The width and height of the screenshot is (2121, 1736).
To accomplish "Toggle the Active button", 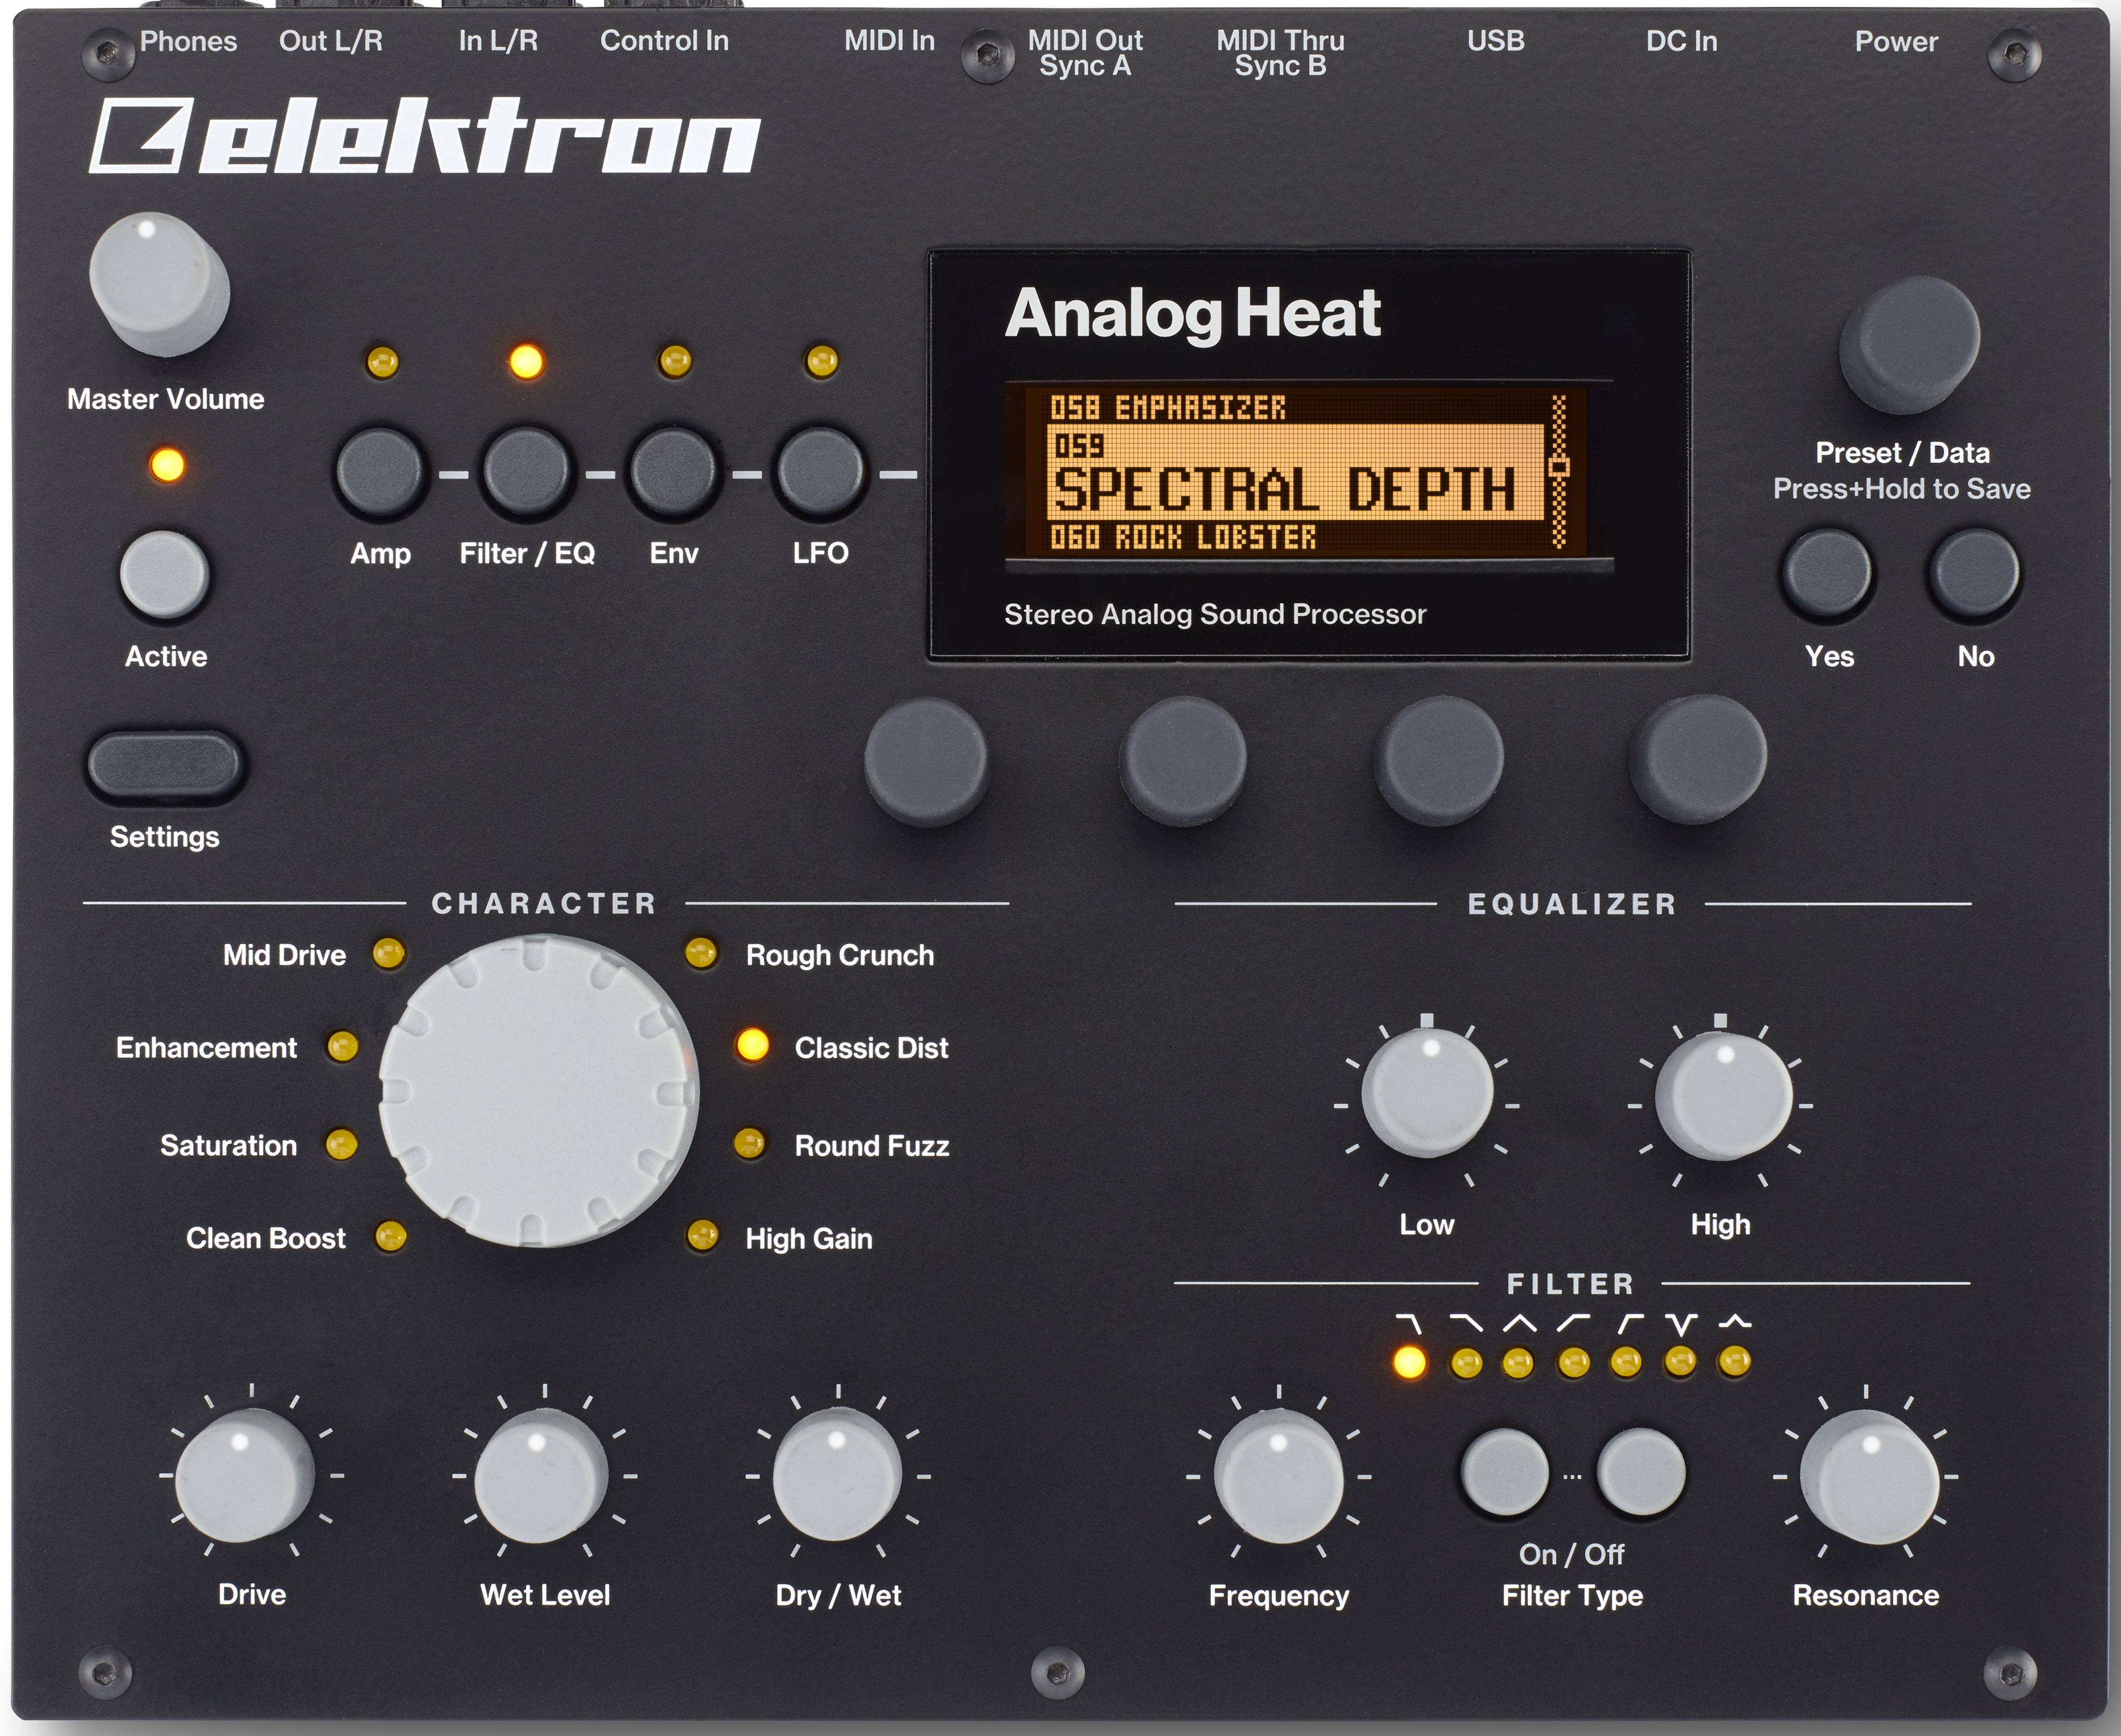I will pos(164,574).
